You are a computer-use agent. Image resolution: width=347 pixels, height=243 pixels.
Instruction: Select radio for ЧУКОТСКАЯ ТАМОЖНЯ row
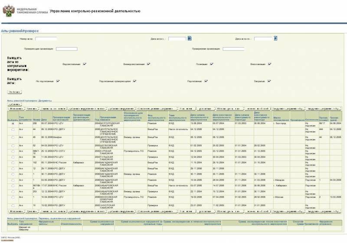13,205
